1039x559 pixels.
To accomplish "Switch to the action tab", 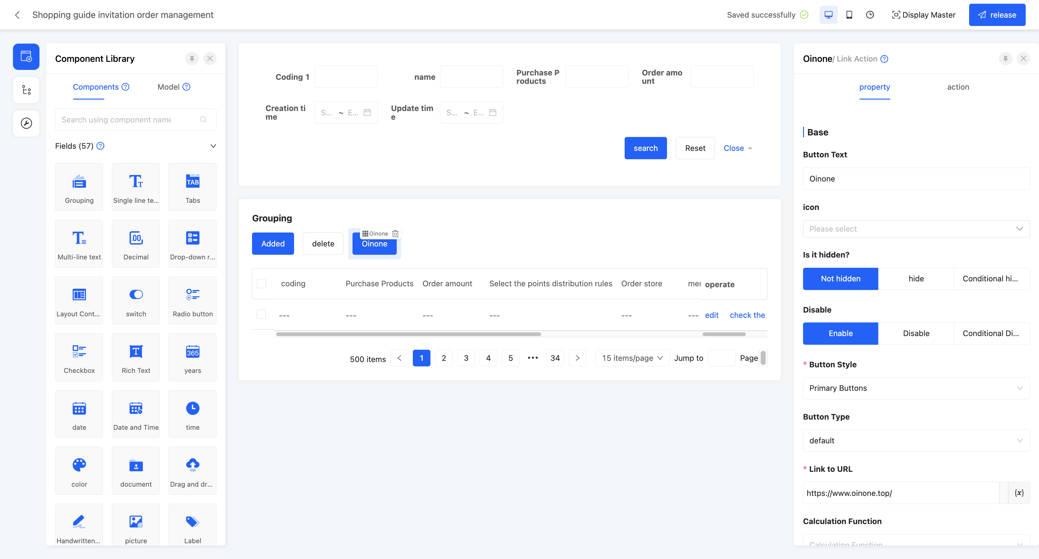I will pos(958,87).
